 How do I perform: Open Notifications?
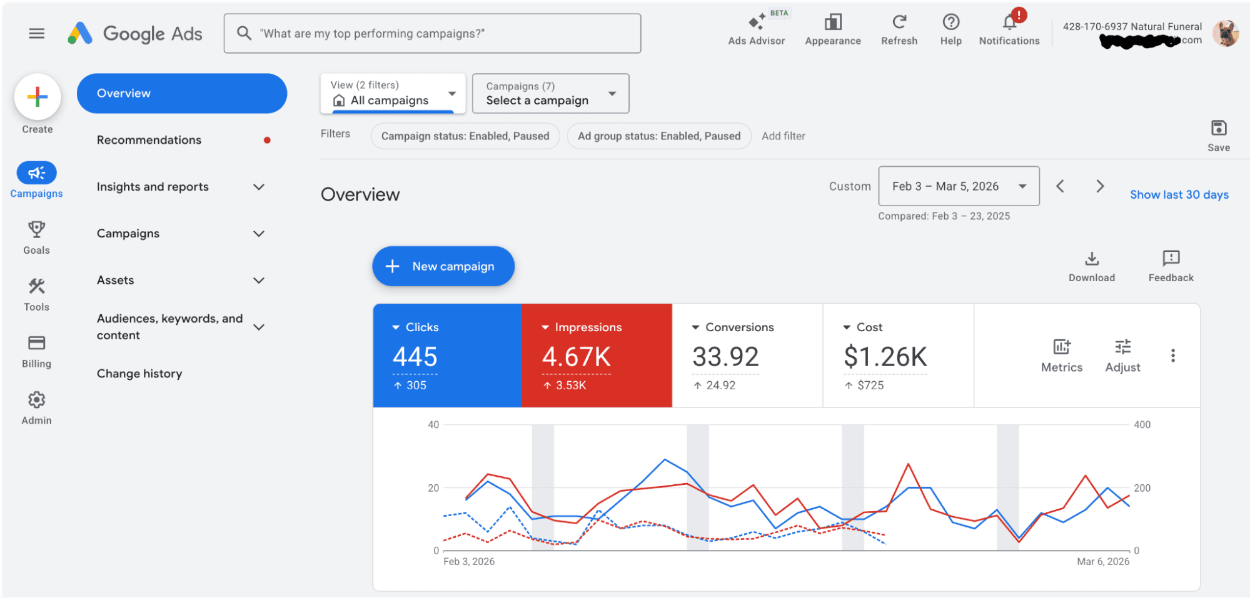(x=1009, y=28)
